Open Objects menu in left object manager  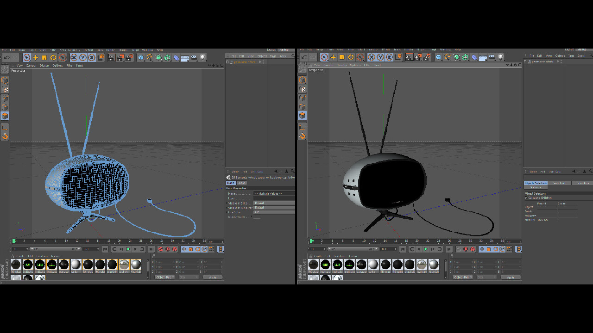[x=262, y=56]
